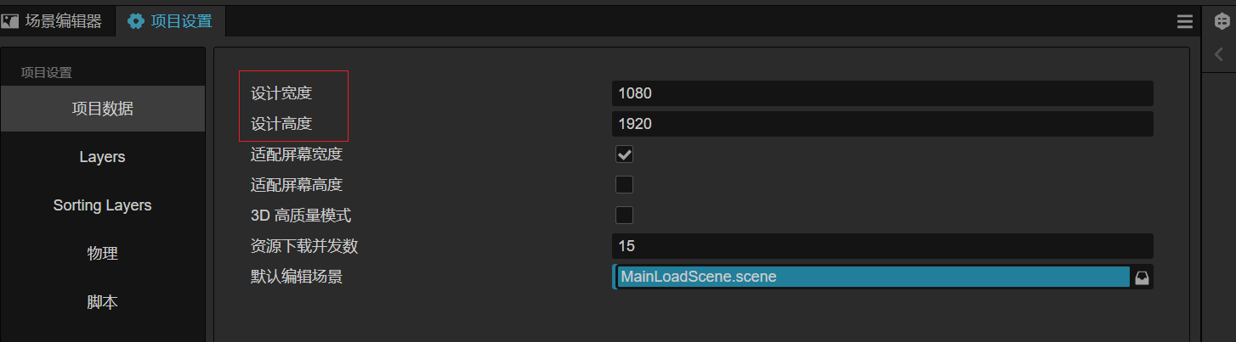Click the left chevron in the right dock
Image resolution: width=1236 pixels, height=342 pixels.
(1219, 54)
